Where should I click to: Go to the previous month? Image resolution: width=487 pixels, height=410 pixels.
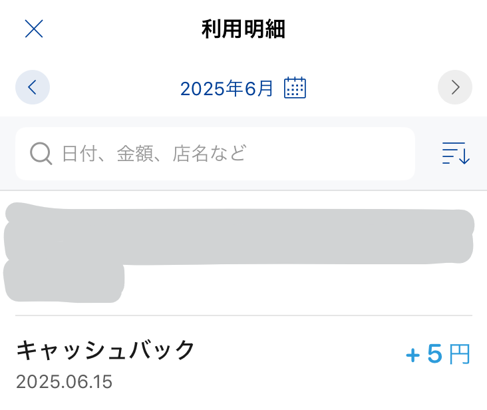pyautogui.click(x=33, y=87)
